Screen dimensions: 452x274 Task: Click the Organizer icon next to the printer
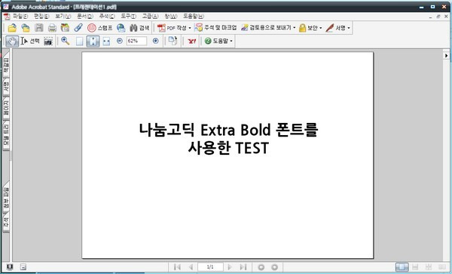pos(65,28)
